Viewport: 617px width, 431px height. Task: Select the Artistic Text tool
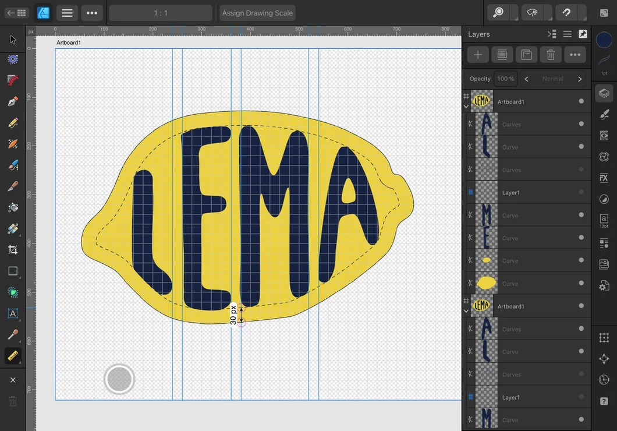(13, 313)
